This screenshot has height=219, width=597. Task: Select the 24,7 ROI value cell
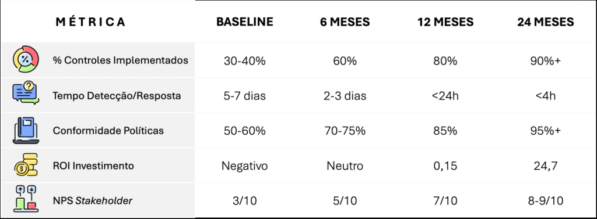(x=545, y=166)
